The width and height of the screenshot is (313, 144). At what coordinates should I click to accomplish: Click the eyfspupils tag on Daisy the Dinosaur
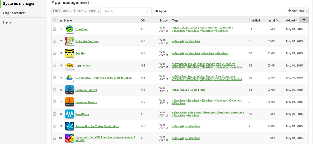[178, 41]
